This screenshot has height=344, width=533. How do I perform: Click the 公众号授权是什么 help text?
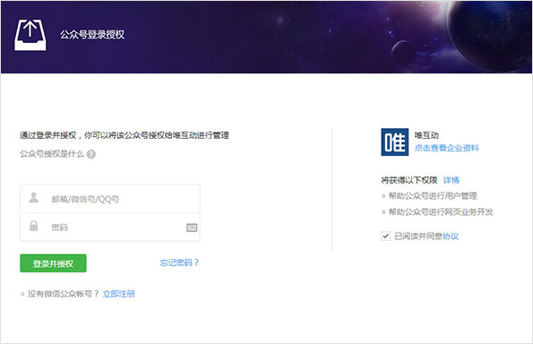pyautogui.click(x=52, y=154)
